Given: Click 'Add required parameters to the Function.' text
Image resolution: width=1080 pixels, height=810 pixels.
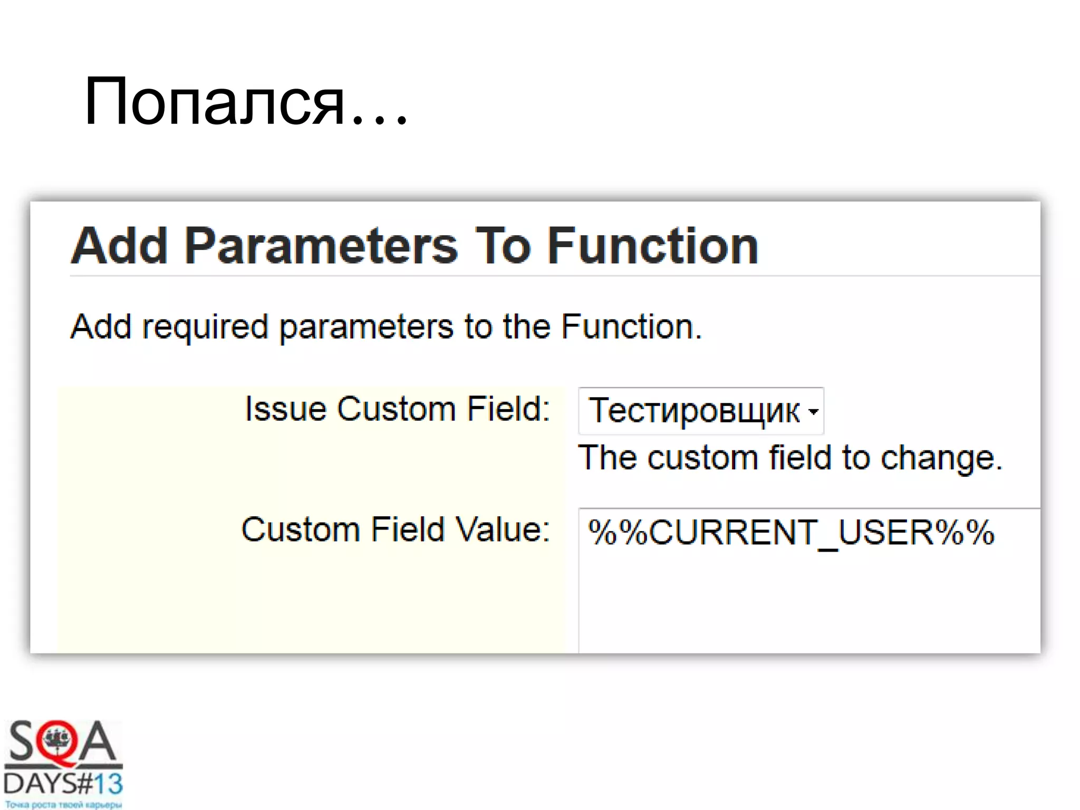Looking at the screenshot, I should [386, 326].
